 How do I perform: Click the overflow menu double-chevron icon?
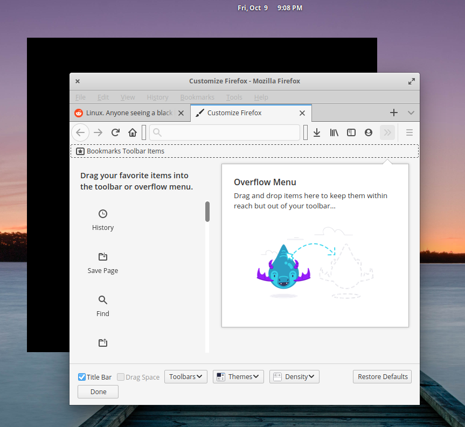tap(387, 132)
